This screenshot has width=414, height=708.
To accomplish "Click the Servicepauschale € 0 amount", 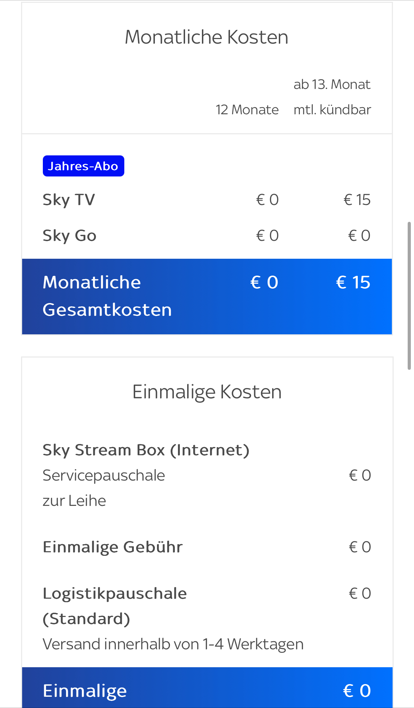I will pos(360,475).
